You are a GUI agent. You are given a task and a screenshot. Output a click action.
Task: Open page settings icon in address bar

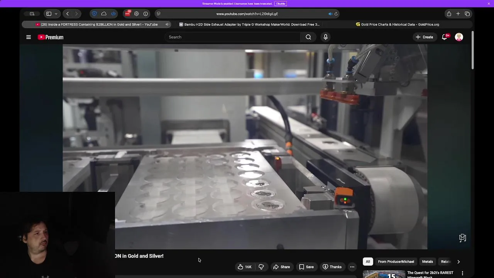click(158, 14)
